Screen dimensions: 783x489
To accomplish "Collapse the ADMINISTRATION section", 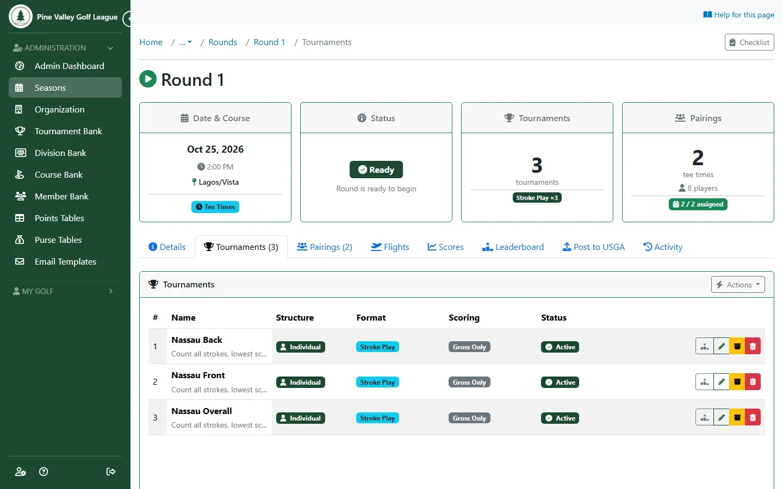I will [x=65, y=48].
